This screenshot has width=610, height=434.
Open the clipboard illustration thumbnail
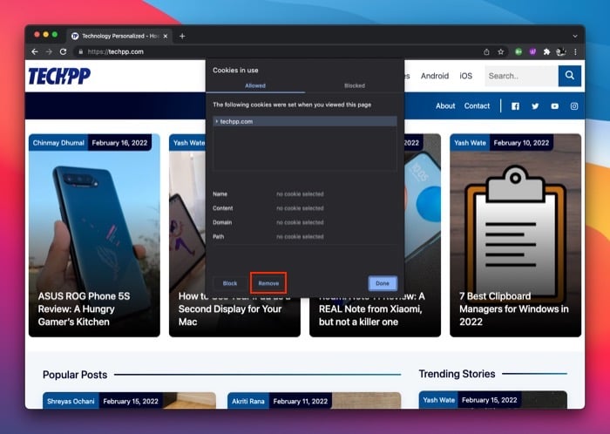click(x=515, y=234)
